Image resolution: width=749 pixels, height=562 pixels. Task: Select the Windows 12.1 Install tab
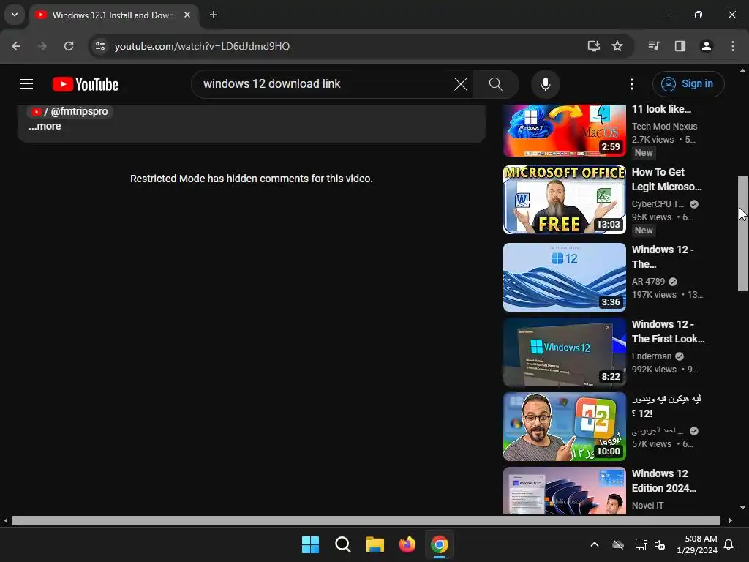click(112, 15)
